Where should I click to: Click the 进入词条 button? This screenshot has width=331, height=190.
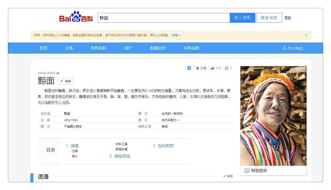coord(242,18)
